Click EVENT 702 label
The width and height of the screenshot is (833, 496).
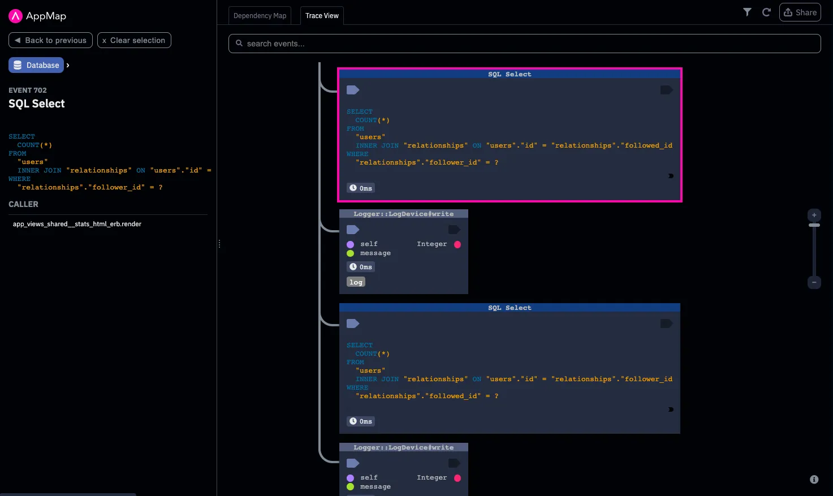28,90
